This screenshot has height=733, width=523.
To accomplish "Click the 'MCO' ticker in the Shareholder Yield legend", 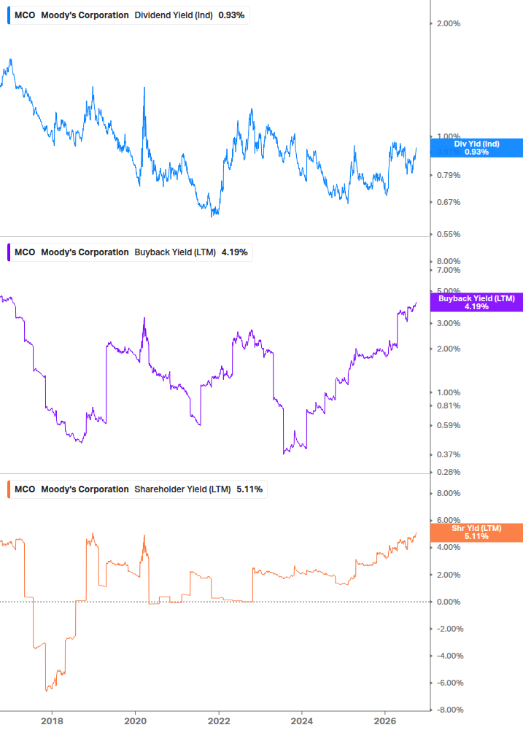I will point(25,489).
